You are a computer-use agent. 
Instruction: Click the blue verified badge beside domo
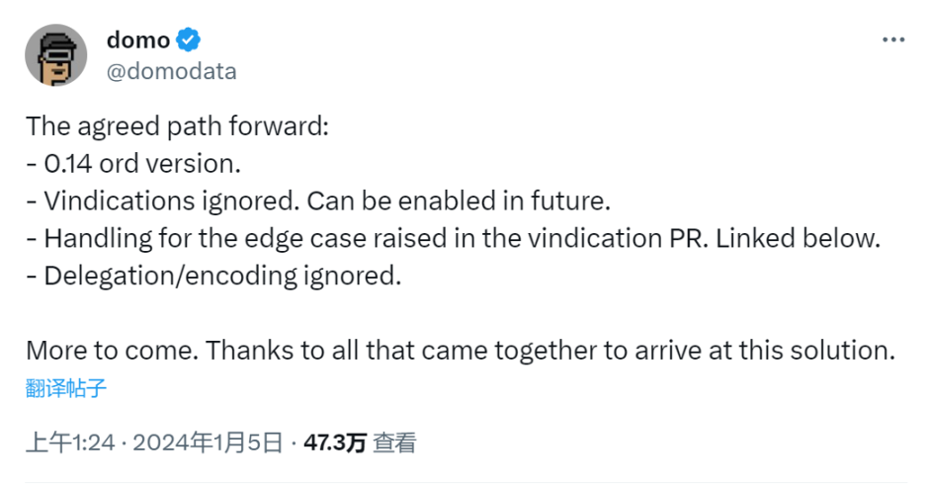coord(189,40)
